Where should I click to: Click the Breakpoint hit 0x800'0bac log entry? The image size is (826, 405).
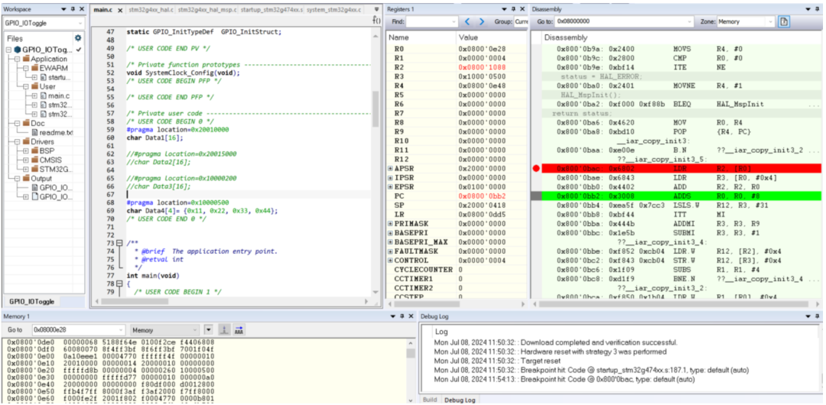[564, 380]
